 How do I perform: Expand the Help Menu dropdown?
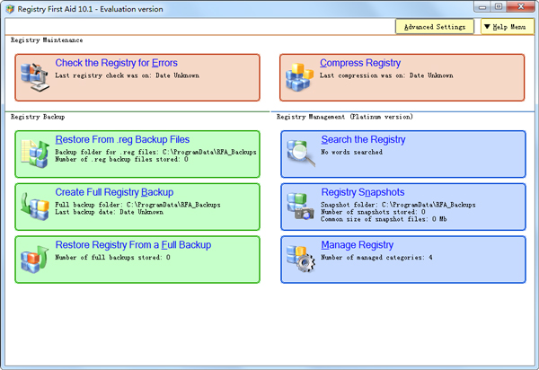point(507,27)
